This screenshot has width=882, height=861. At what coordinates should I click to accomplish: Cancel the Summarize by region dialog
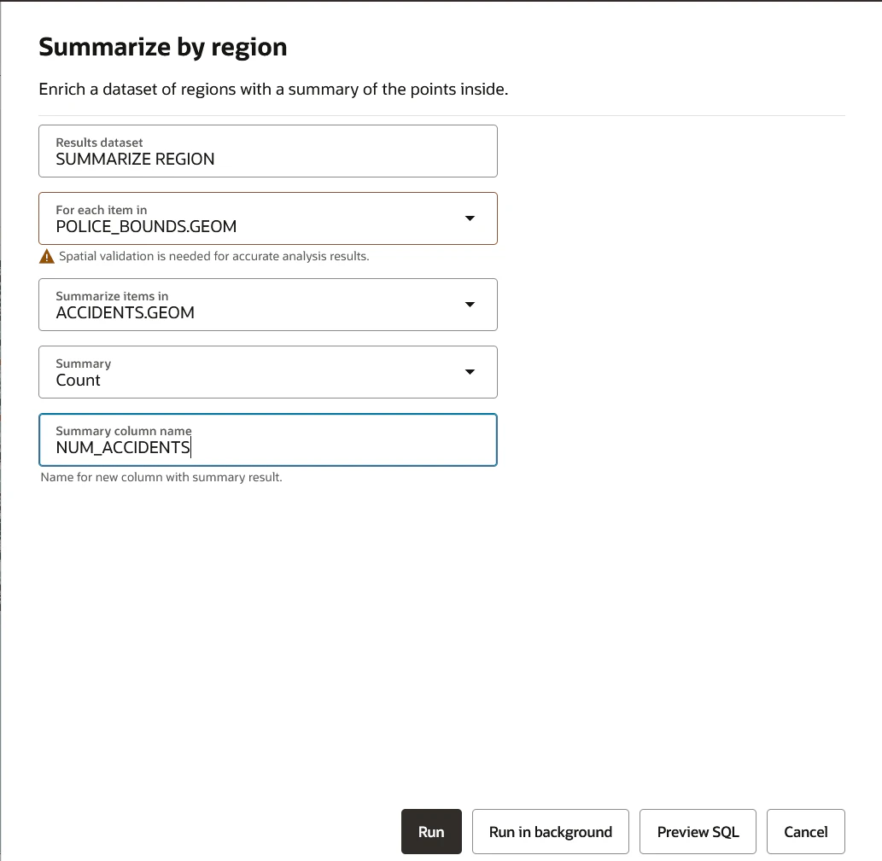tap(806, 832)
